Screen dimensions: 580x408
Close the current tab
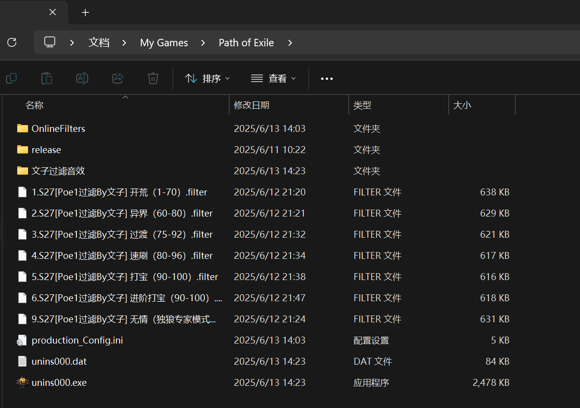[53, 12]
